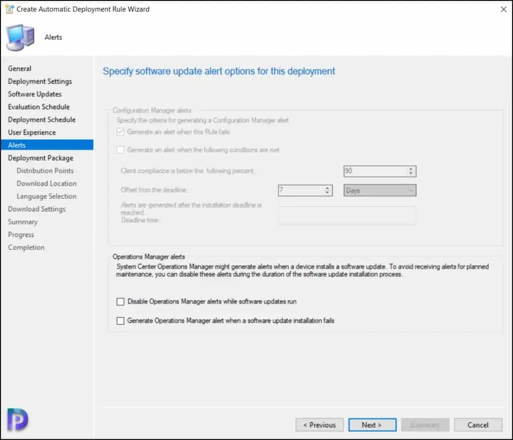Open Deployment Settings page in sidebar

tap(40, 81)
